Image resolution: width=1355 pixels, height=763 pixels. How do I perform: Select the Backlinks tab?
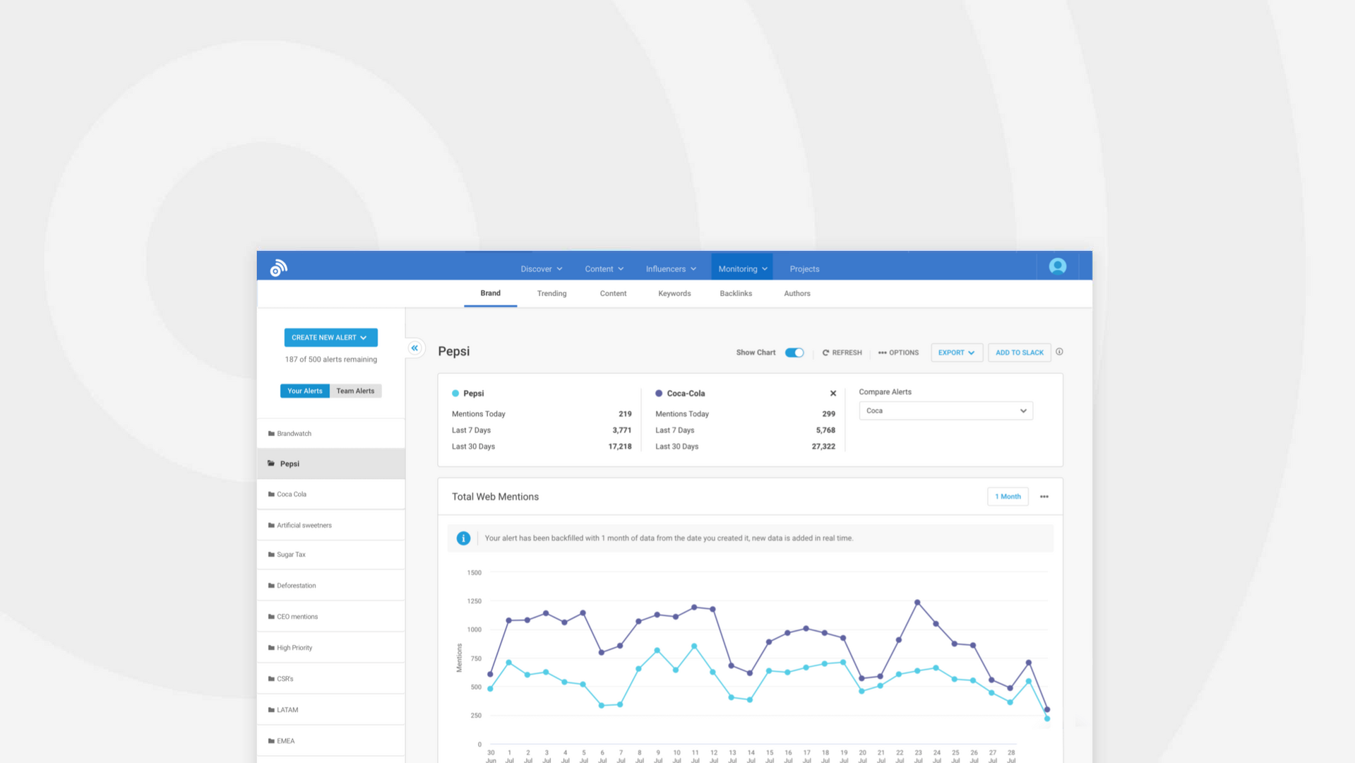click(x=736, y=294)
